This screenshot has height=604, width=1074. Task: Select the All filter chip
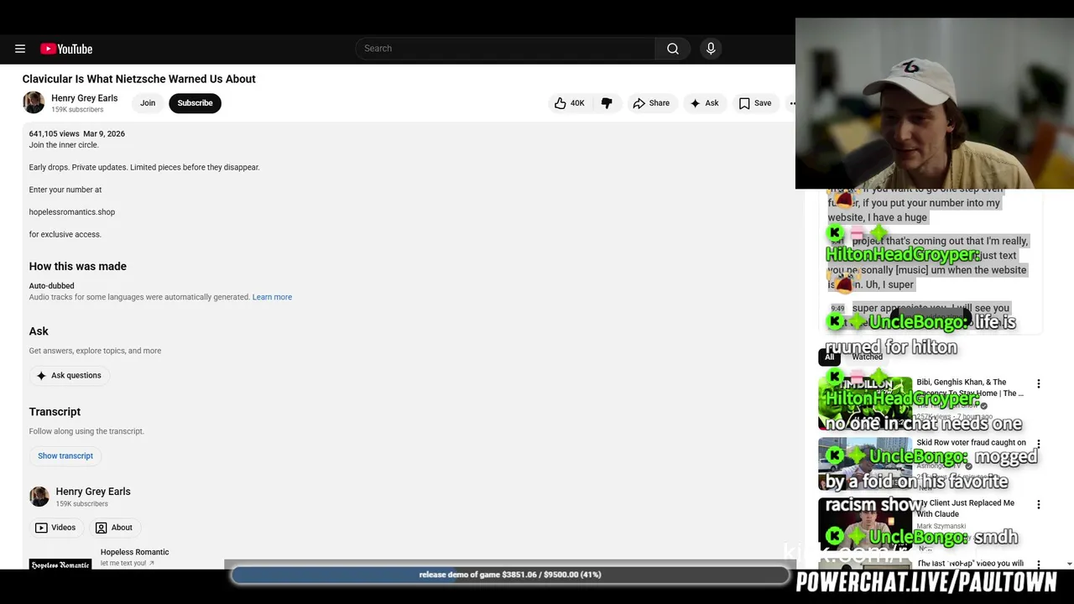[x=829, y=357]
